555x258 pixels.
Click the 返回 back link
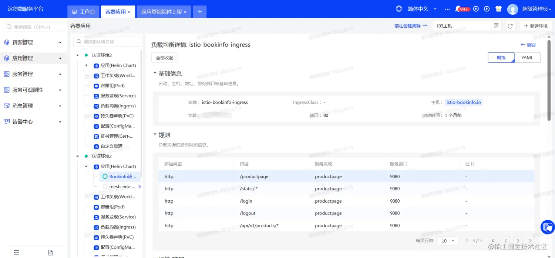(x=528, y=45)
